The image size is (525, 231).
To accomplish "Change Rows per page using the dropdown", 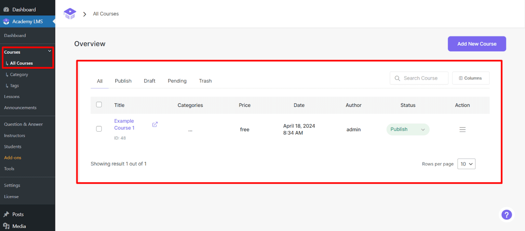I will click(466, 164).
